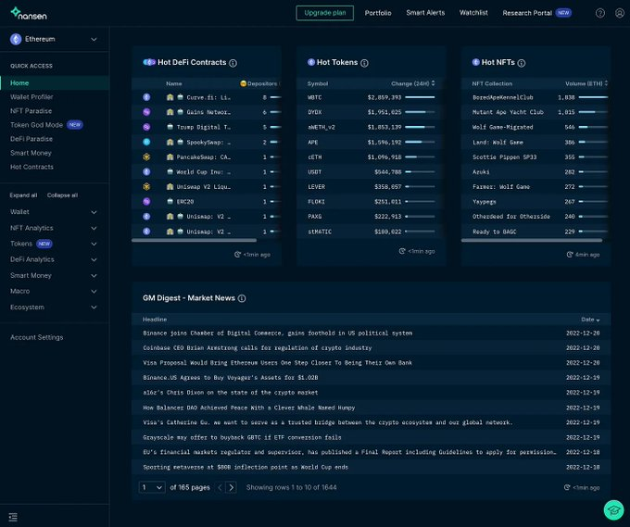Open Coinbase CEO Brian Armstrong headline
Viewport: 630px width, 527px height.
click(258, 348)
